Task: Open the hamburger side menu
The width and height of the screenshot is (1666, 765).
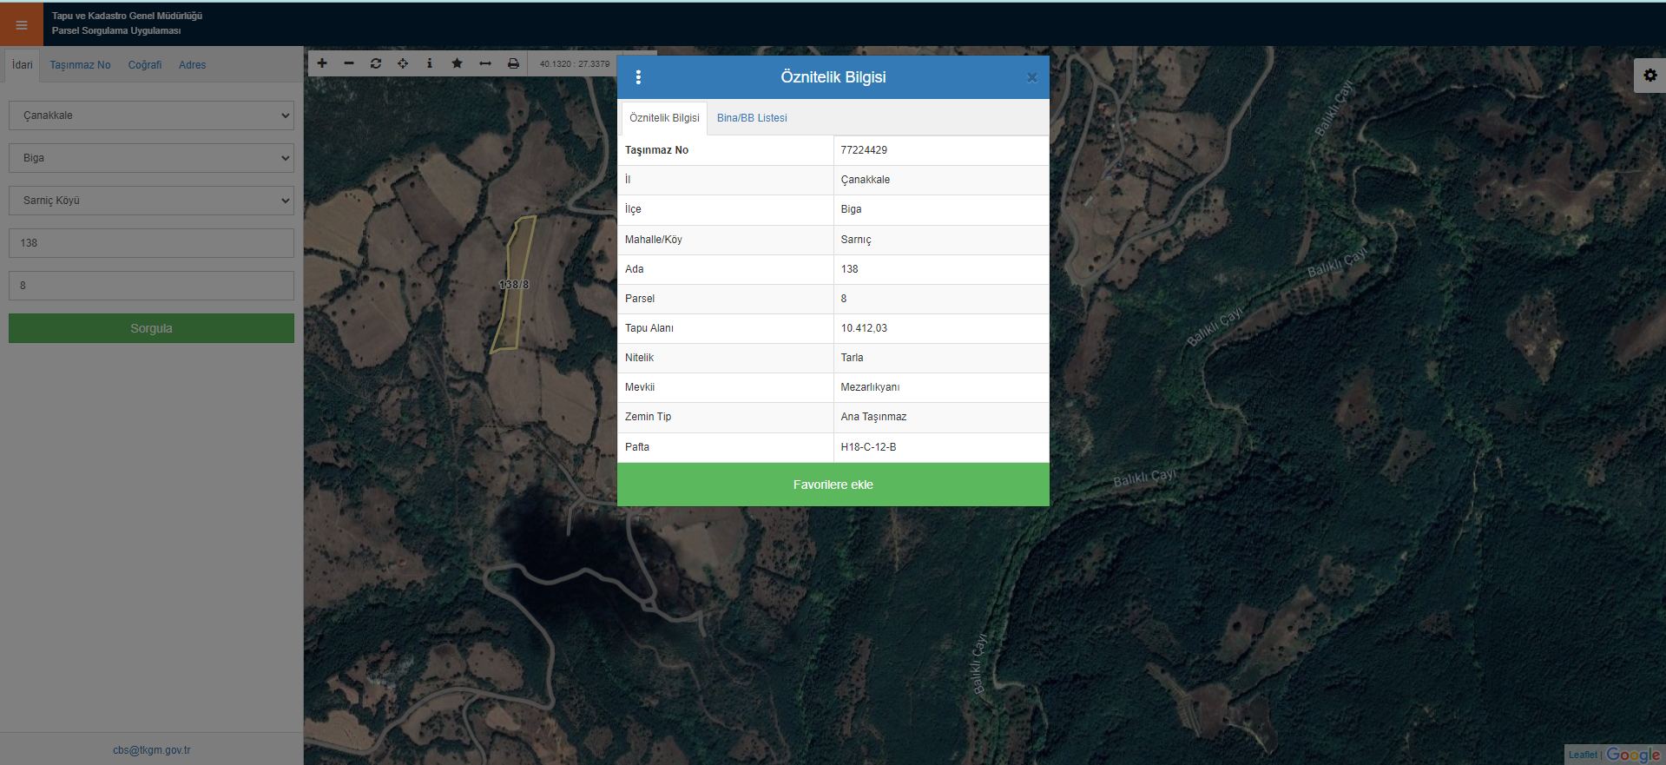Action: point(22,25)
